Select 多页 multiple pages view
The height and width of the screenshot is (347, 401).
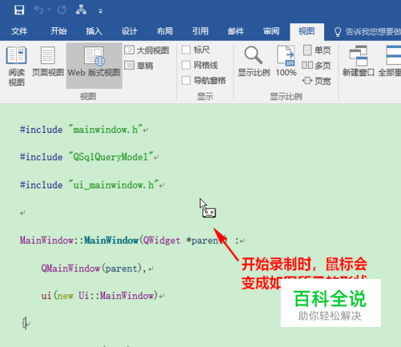(x=317, y=66)
